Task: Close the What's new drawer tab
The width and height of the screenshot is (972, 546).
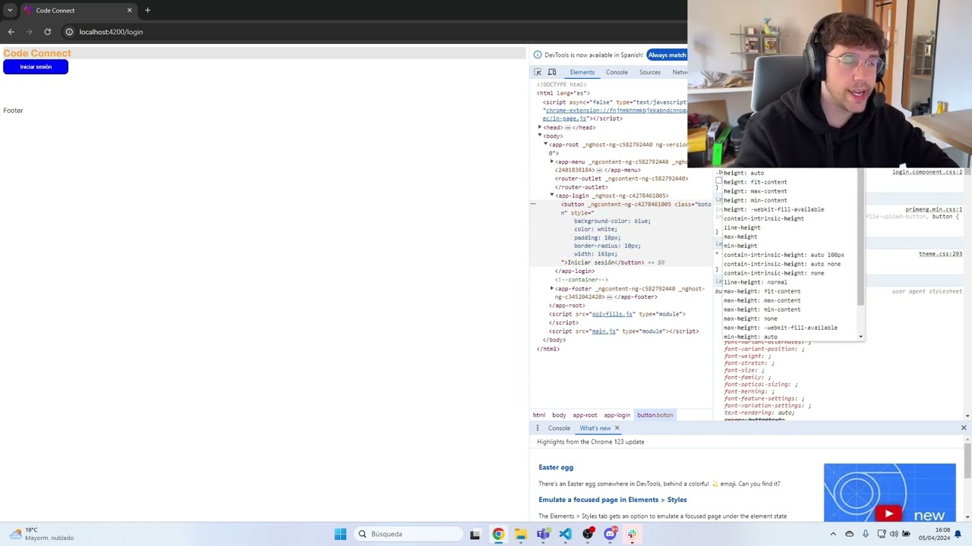Action: pos(617,428)
